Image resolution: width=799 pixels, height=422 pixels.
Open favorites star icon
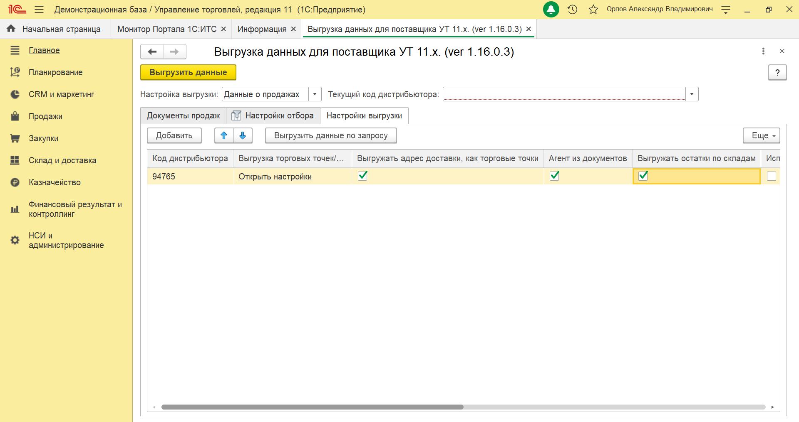pos(593,9)
